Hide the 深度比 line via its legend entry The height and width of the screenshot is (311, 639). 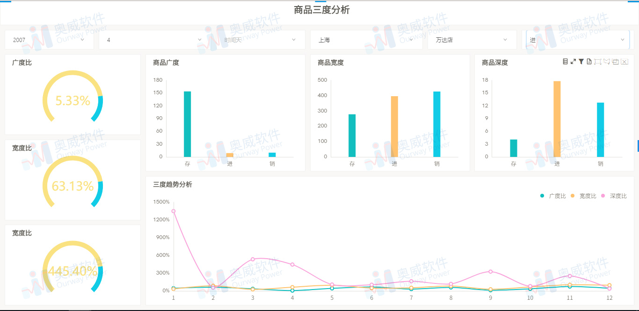click(615, 196)
